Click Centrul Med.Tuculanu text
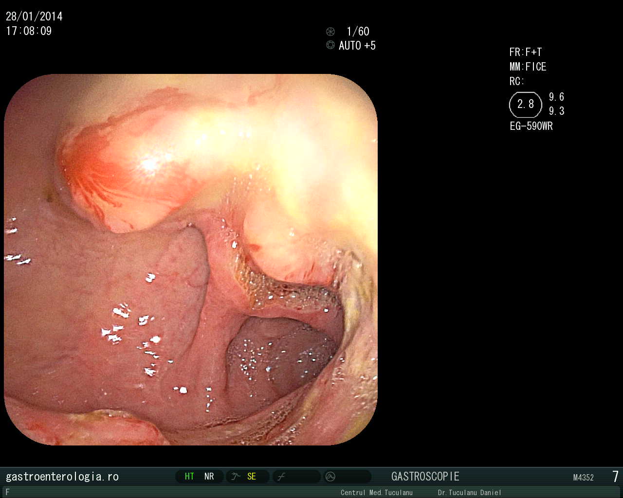This screenshot has width=623, height=498. (377, 493)
